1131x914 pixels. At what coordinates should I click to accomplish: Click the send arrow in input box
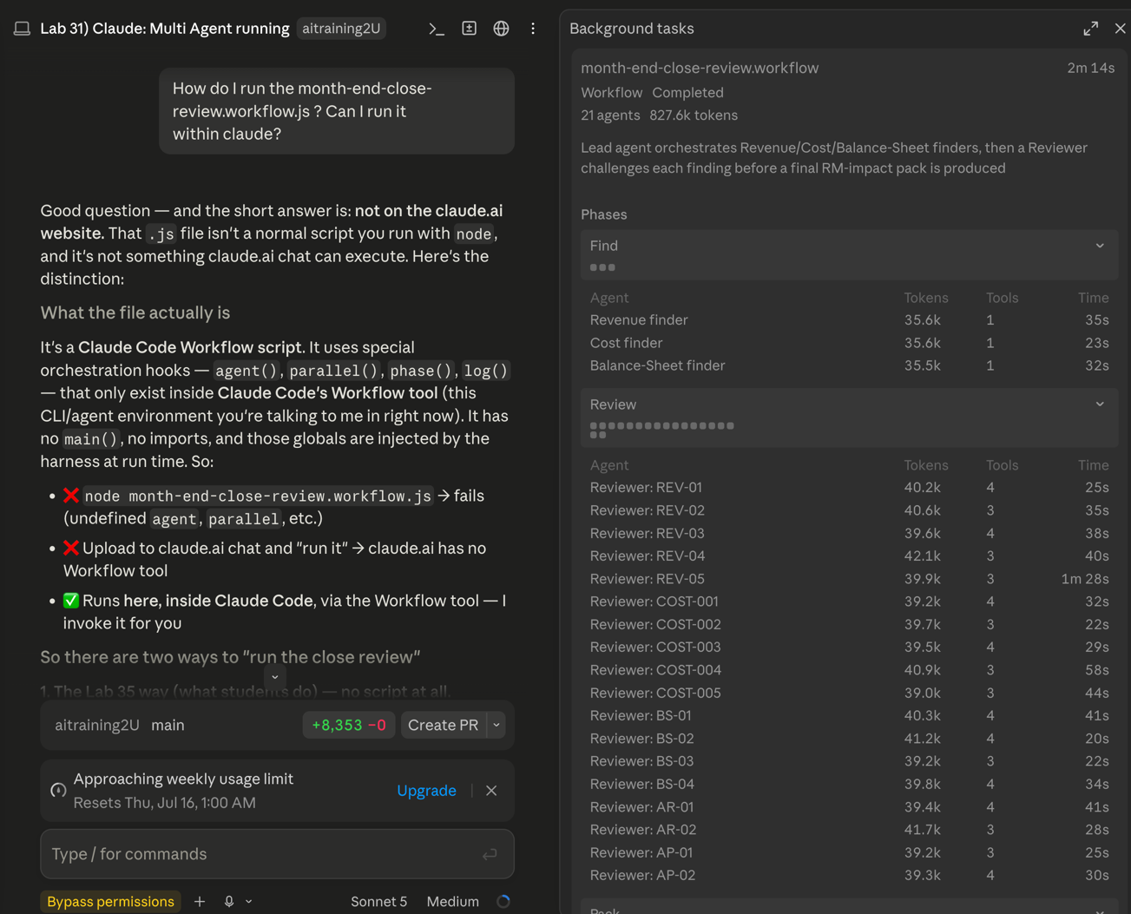coord(490,854)
